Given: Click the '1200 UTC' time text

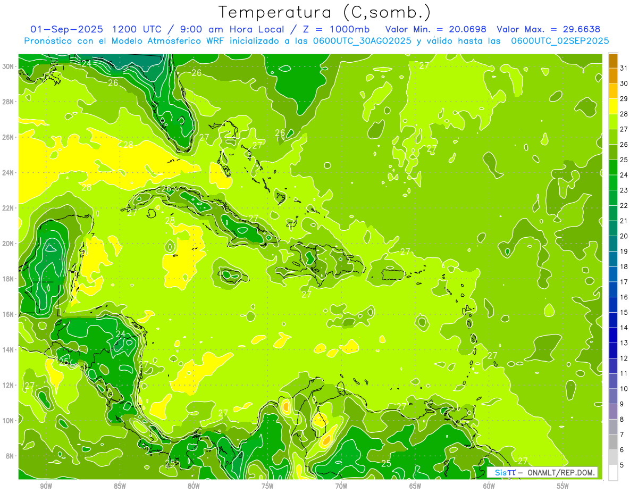Looking at the screenshot, I should tap(137, 29).
